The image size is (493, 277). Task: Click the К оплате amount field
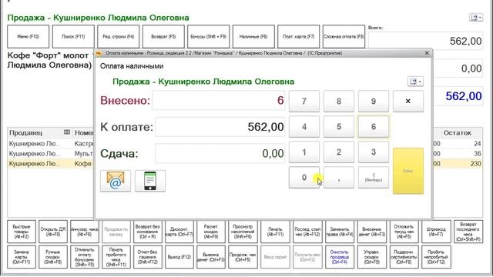pyautogui.click(x=220, y=127)
